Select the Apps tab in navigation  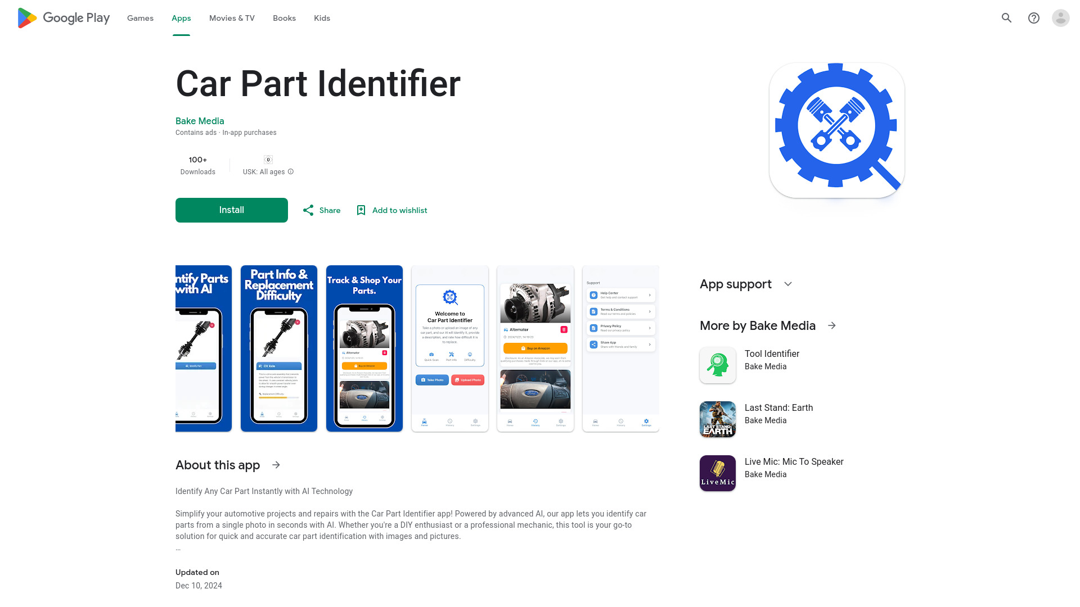[181, 18]
